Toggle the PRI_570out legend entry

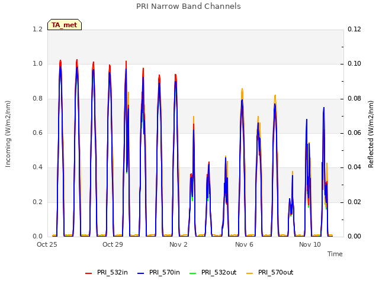coord(270,272)
